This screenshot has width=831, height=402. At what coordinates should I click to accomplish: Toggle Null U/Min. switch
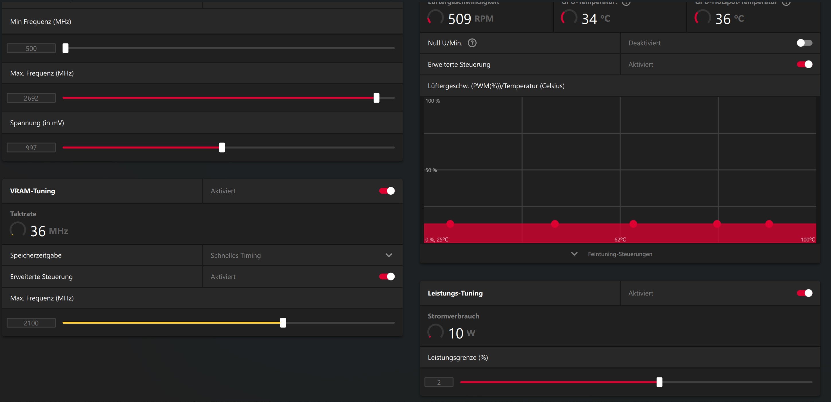click(x=804, y=43)
